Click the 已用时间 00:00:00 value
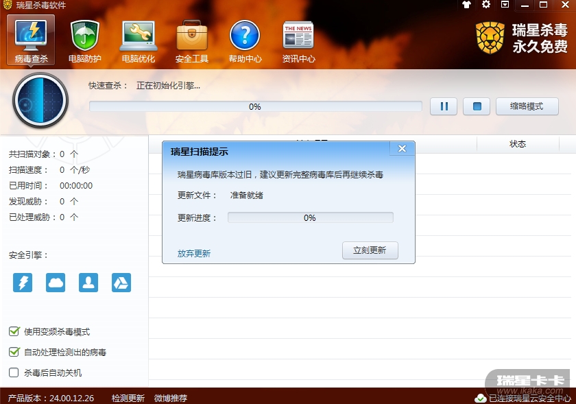576x404 pixels. (x=76, y=186)
